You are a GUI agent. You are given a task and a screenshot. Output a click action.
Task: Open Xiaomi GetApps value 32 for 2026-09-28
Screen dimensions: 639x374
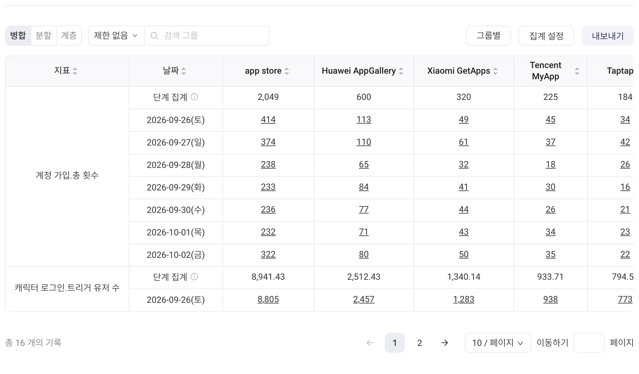tap(464, 165)
